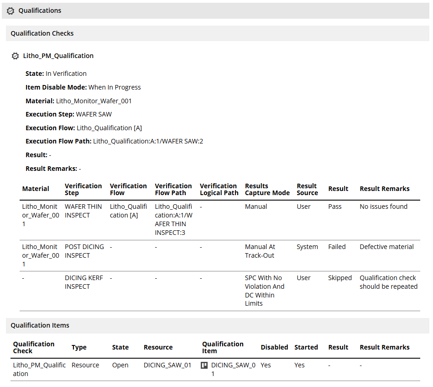Click the Failed result cell
Image resolution: width=433 pixels, height=387 pixels.
tap(337, 247)
